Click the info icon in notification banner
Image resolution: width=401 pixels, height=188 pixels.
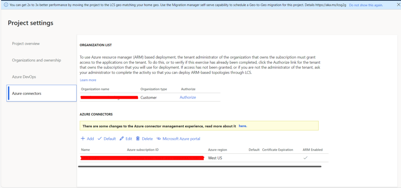click(x=6, y=5)
